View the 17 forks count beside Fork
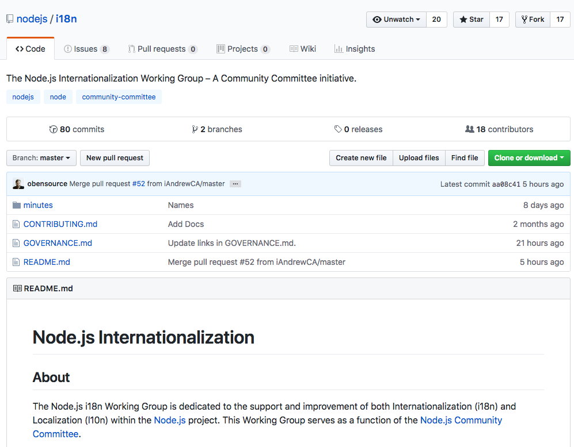The image size is (574, 447). [x=560, y=20]
